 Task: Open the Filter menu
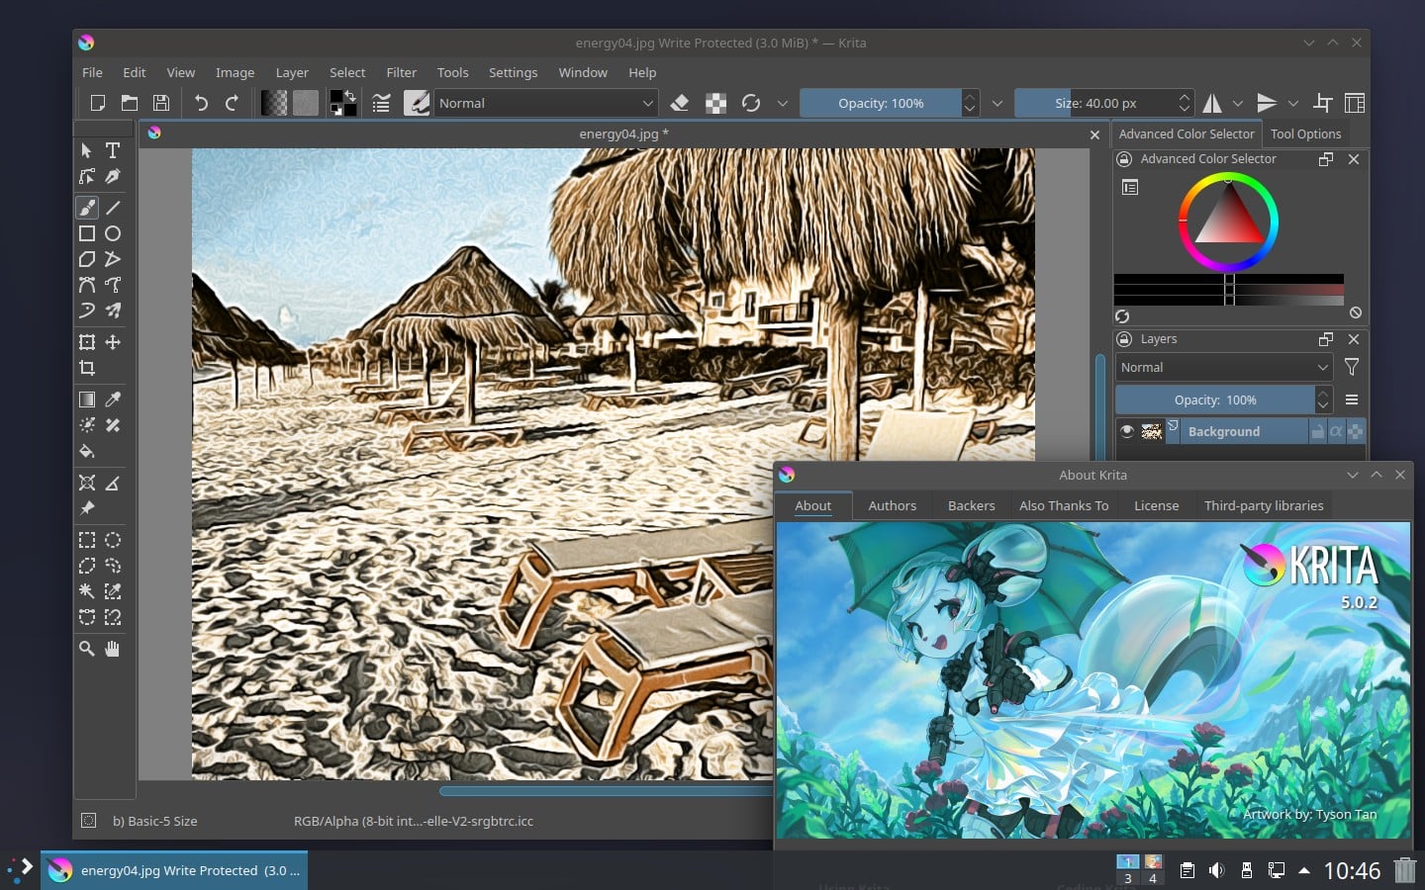click(401, 71)
